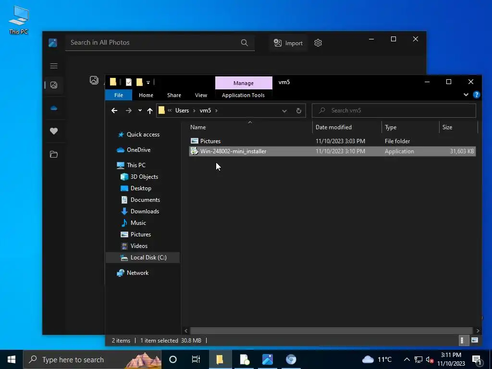Switch to large icons view in status bar
This screenshot has width=492, height=369.
pos(474,340)
